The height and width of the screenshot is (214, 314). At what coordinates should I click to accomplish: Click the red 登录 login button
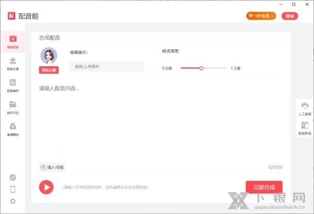290,16
